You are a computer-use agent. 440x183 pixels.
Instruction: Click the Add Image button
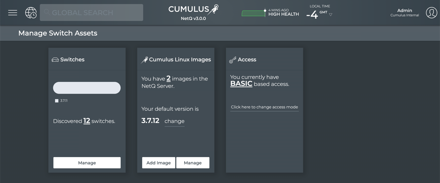pos(158,163)
